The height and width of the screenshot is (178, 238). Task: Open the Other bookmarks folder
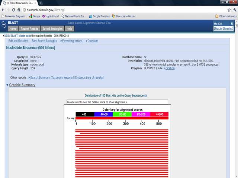pos(226,16)
